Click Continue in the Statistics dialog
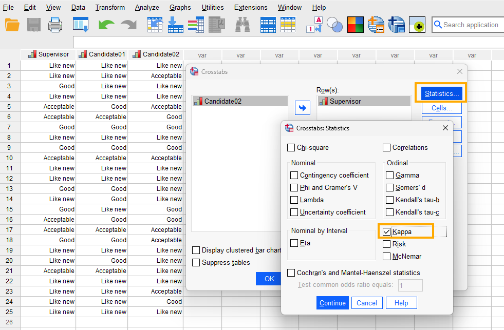Image resolution: width=504 pixels, height=330 pixels. (x=332, y=303)
